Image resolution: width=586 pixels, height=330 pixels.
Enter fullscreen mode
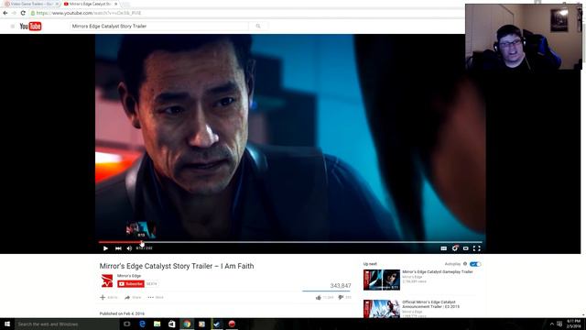pos(476,248)
